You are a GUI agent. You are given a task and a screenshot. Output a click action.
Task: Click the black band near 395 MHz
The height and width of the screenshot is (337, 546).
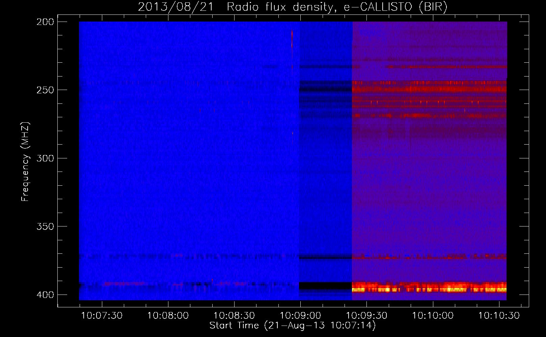point(325,286)
